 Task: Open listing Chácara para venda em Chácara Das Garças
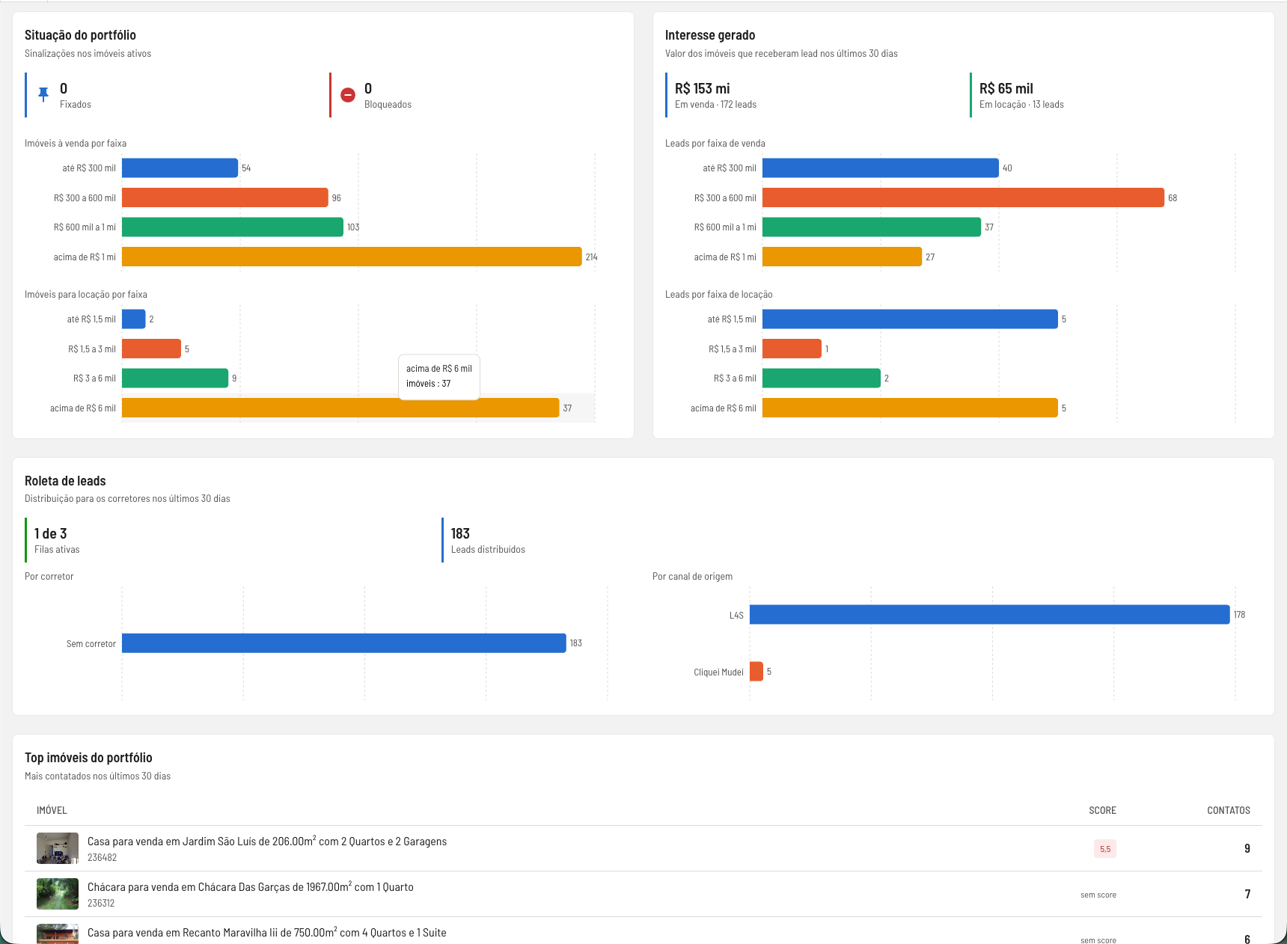click(251, 887)
